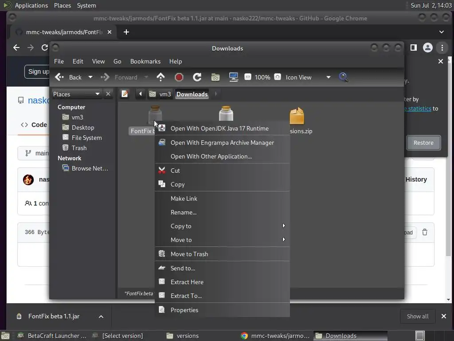454x341 pixels.
Task: Select Rename in context menu
Action: click(x=223, y=212)
